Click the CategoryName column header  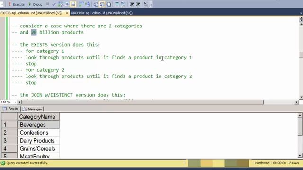pyautogui.click(x=38, y=117)
